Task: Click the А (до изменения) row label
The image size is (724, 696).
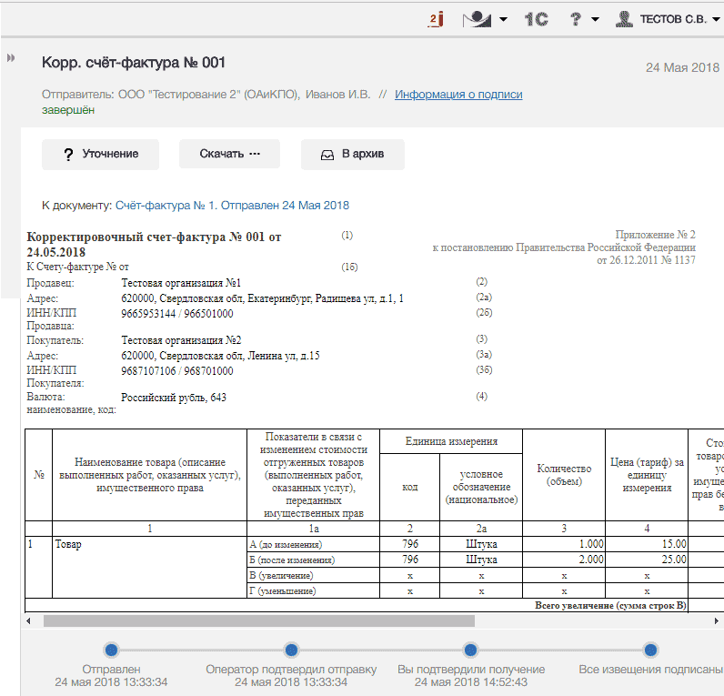Action: point(313,544)
